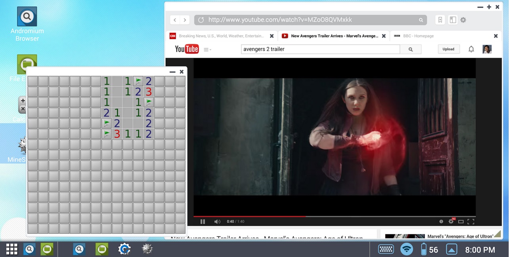Open the YouTube account avatar

pos(487,49)
